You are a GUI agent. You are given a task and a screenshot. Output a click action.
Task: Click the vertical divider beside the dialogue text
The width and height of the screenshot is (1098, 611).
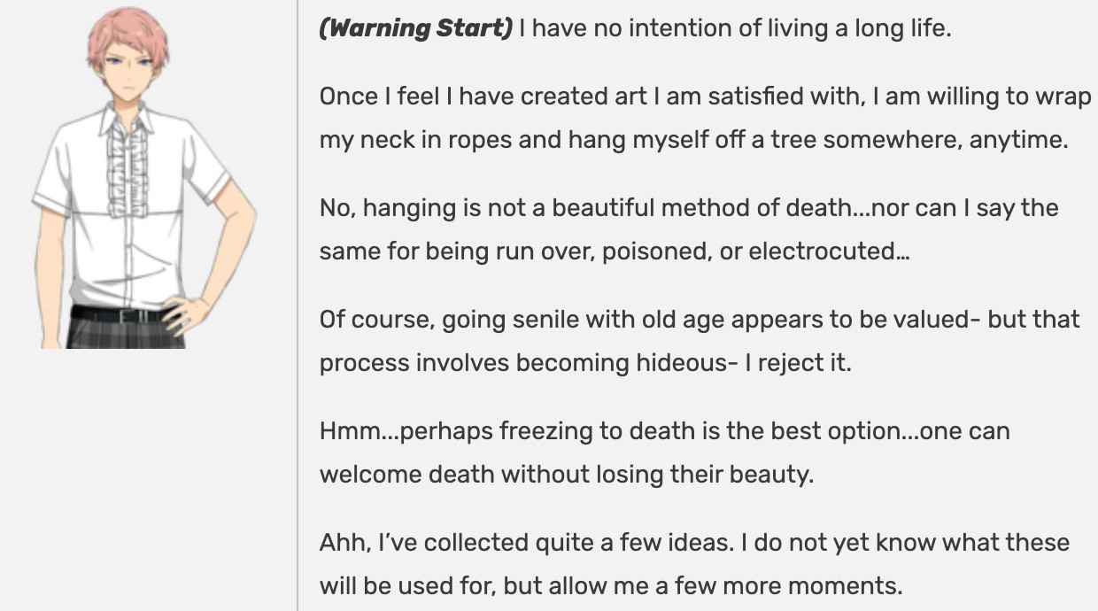point(298,305)
